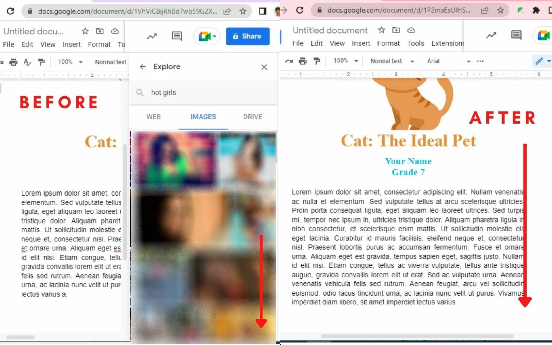Image resolution: width=552 pixels, height=345 pixels.
Task: Select the paint format tool
Action: (317, 61)
